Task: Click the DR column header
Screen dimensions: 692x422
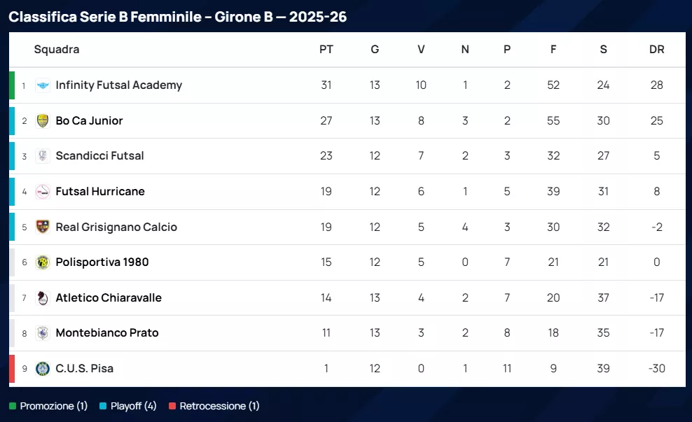Action: 656,50
